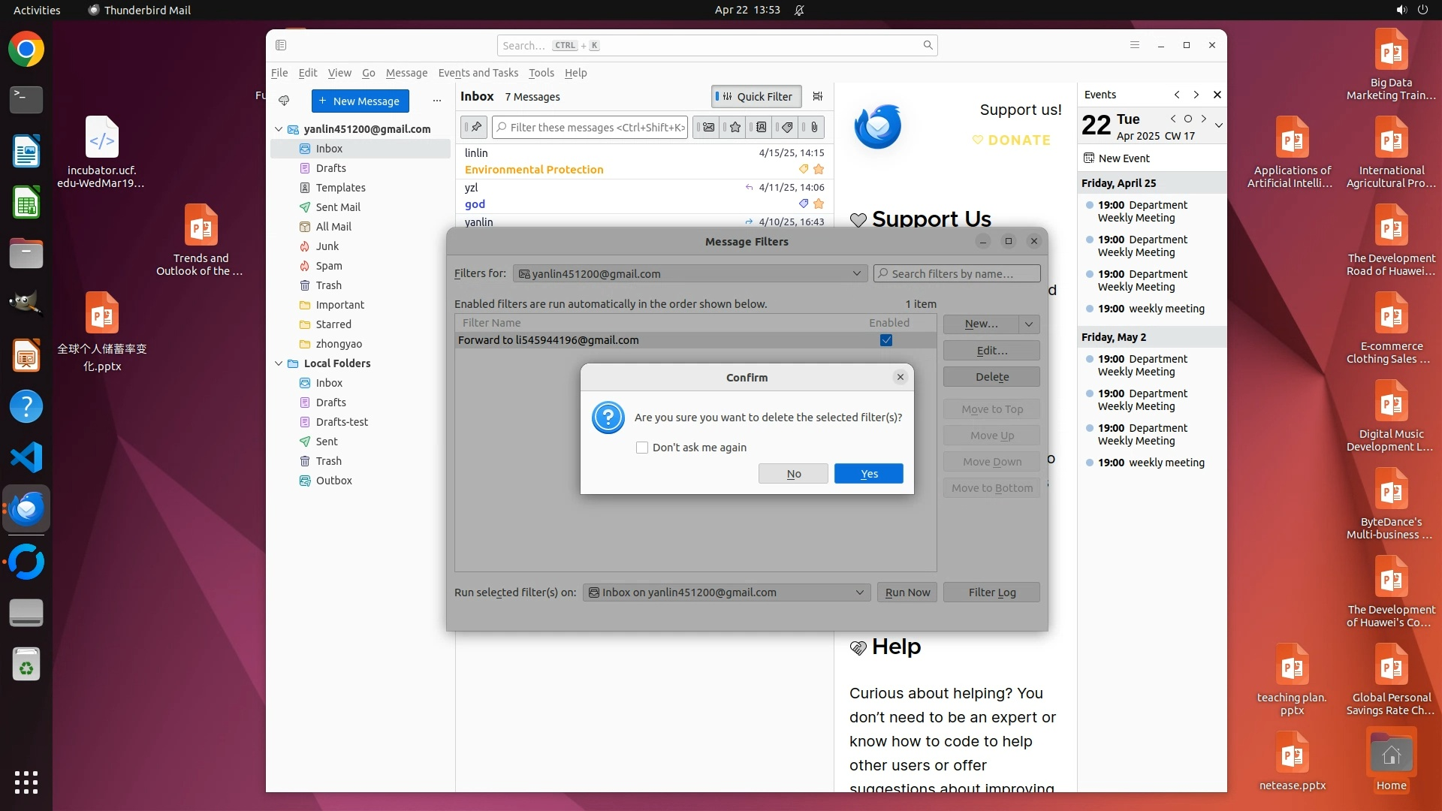Open message list display options icon
The height and width of the screenshot is (811, 1442).
pos(818,96)
